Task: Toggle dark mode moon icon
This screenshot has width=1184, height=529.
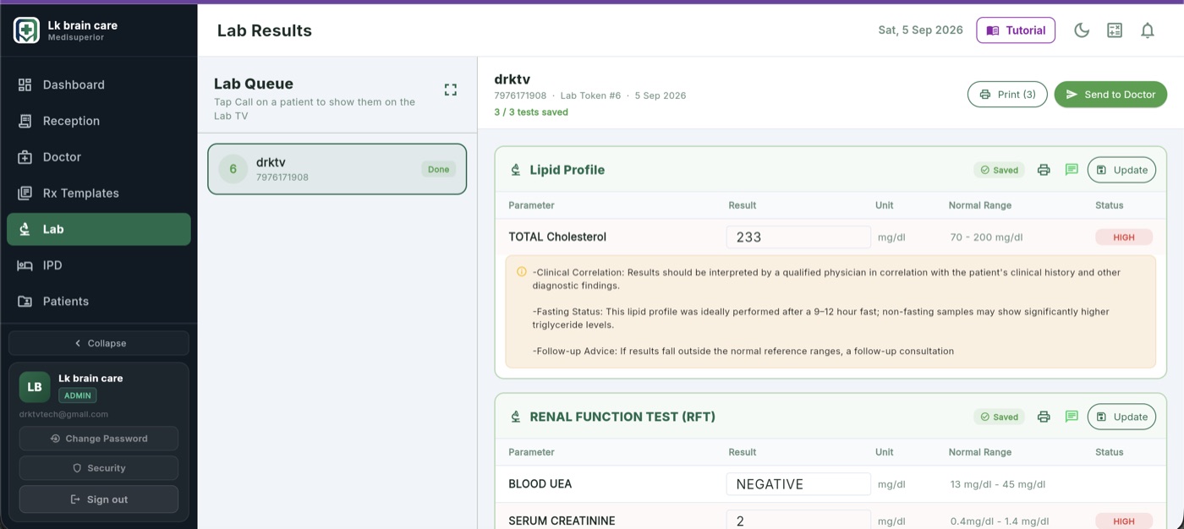Action: 1082,30
